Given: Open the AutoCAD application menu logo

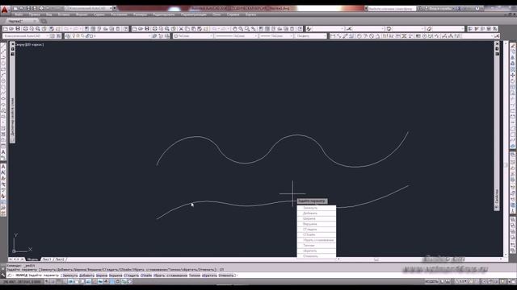Looking at the screenshot, I should coord(4,10).
